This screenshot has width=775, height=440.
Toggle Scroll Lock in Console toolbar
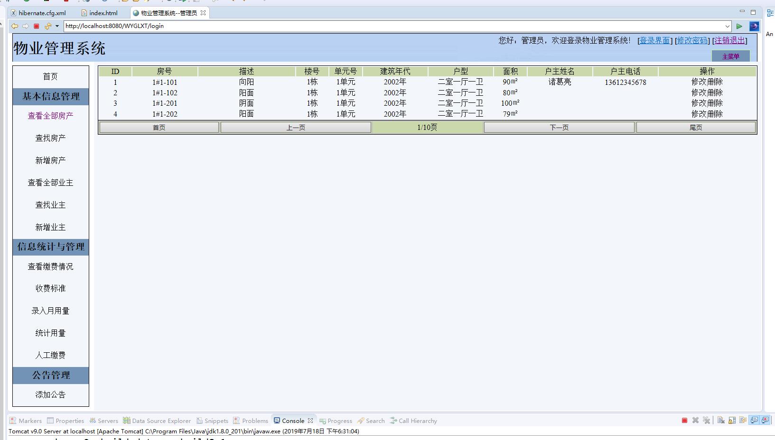pyautogui.click(x=732, y=421)
